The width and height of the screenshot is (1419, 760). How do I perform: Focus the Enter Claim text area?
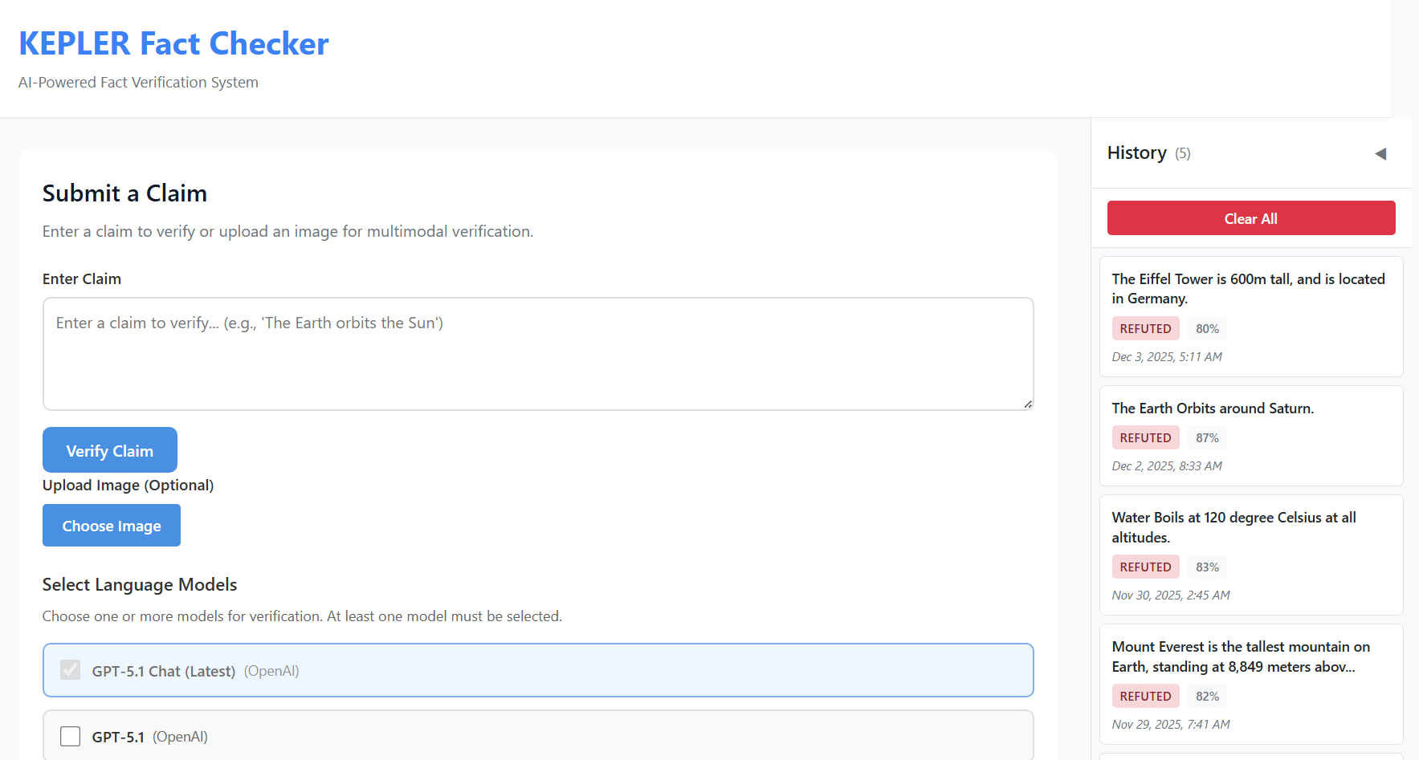(537, 353)
